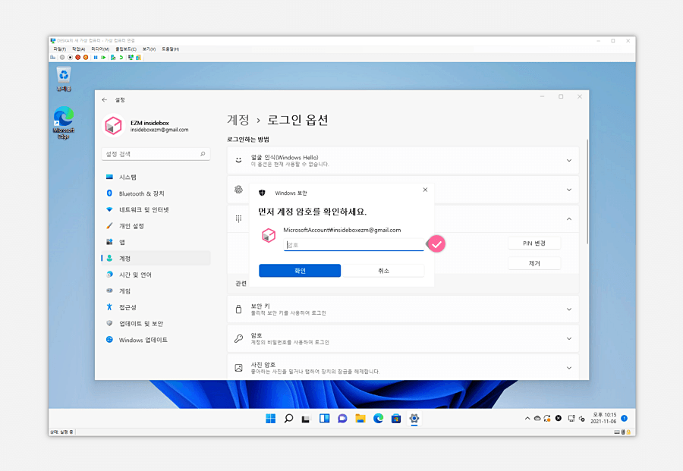Click the 확인 button in the password dialog
The image size is (683, 471).
click(x=299, y=270)
